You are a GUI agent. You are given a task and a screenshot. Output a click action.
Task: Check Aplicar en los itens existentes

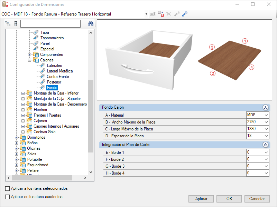tap(7, 197)
